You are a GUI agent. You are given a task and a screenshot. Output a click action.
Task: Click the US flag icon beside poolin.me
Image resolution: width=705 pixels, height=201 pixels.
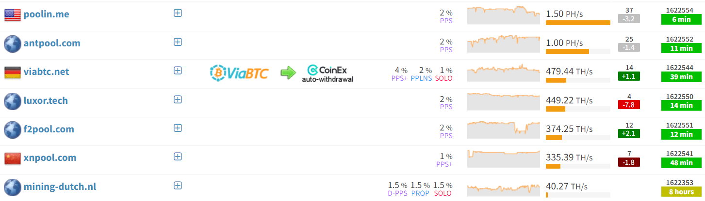click(x=12, y=15)
